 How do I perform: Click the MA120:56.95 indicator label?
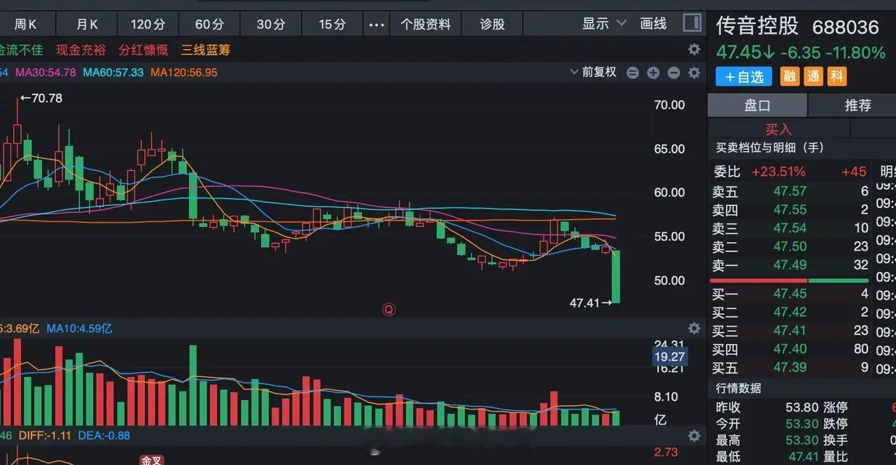[184, 72]
